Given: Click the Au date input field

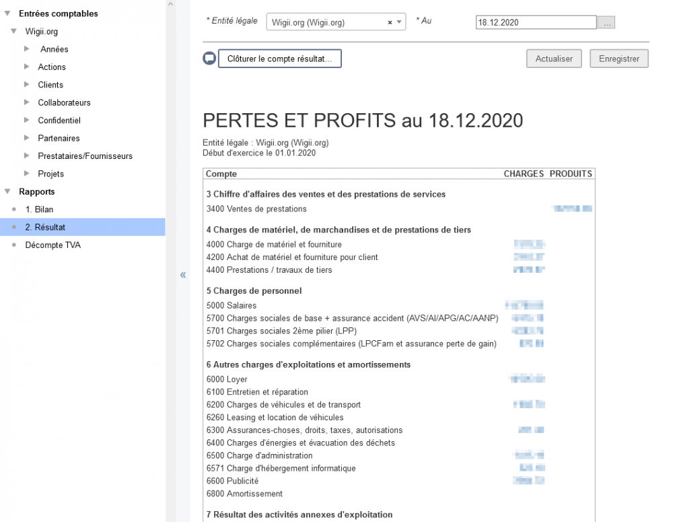Looking at the screenshot, I should point(536,23).
